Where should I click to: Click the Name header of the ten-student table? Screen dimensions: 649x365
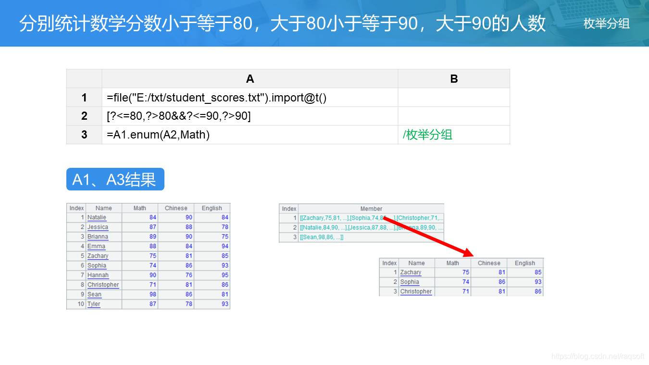tap(103, 208)
